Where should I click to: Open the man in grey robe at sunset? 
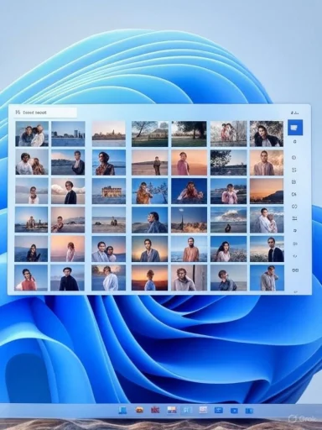150,249
